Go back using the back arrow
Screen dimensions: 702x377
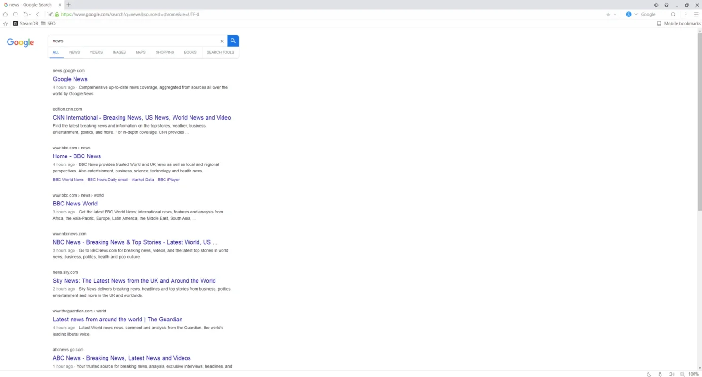coord(38,14)
